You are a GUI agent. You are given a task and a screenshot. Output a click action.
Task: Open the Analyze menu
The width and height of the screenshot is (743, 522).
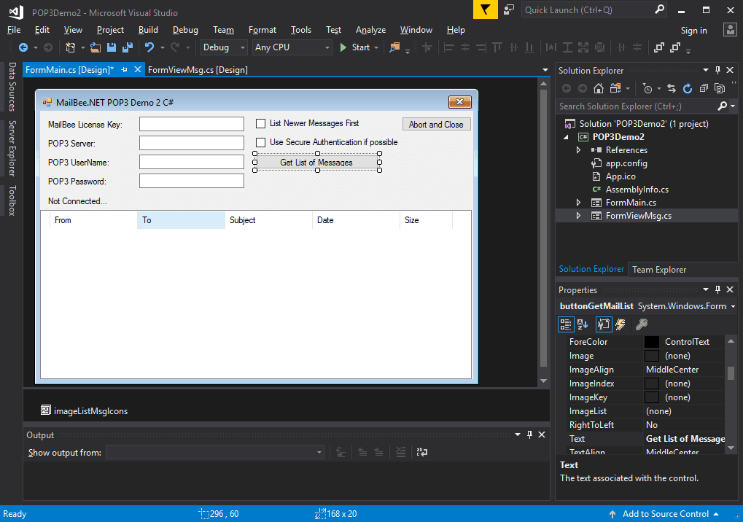370,30
